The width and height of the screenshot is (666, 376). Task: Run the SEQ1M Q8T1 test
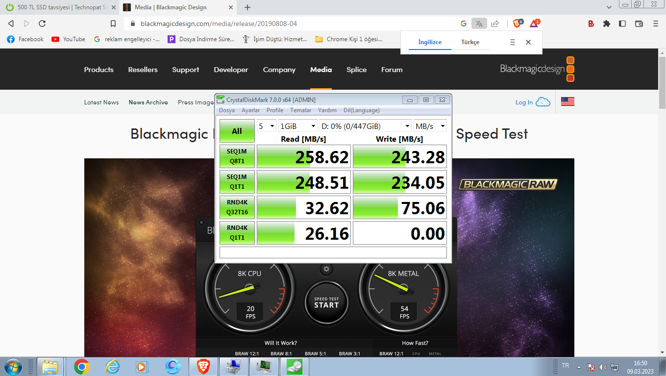[237, 156]
